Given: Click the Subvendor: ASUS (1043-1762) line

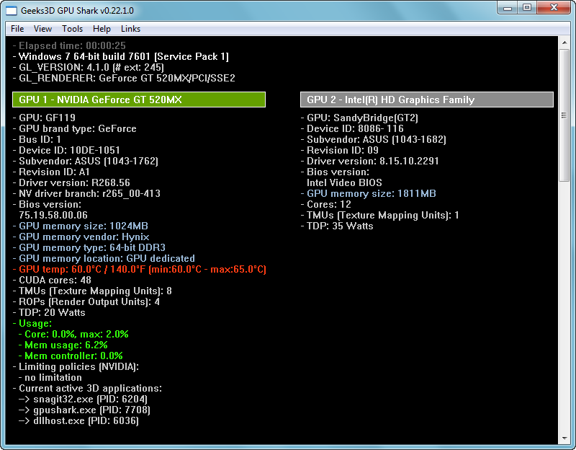Looking at the screenshot, I should click(86, 161).
